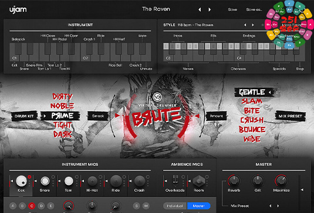The height and width of the screenshot is (213, 314).
Task: Click the first Intros pattern block above C3
Action: (x=166, y=46)
